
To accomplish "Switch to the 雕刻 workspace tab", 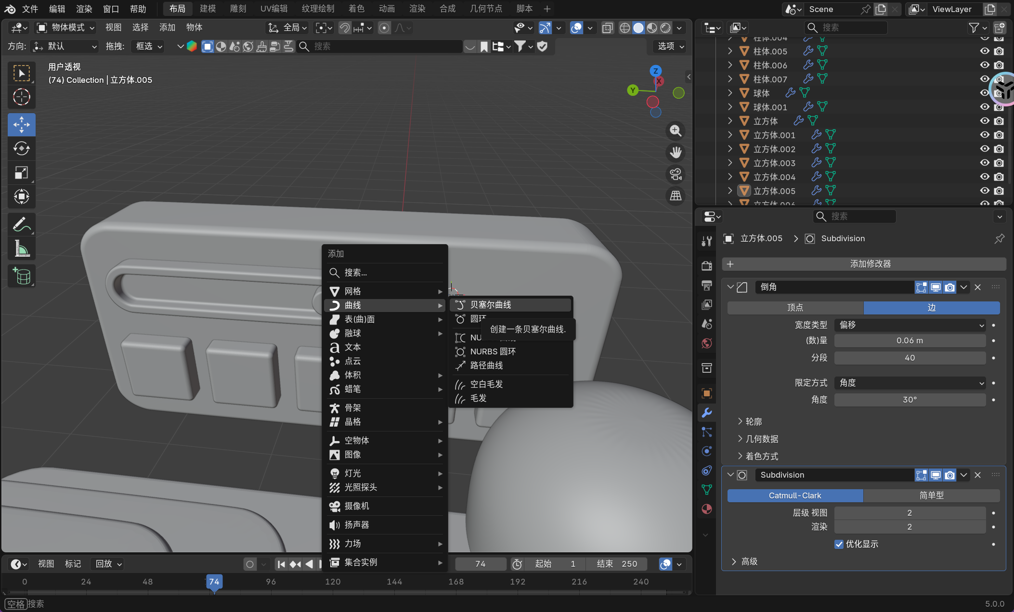I will pyautogui.click(x=238, y=9).
